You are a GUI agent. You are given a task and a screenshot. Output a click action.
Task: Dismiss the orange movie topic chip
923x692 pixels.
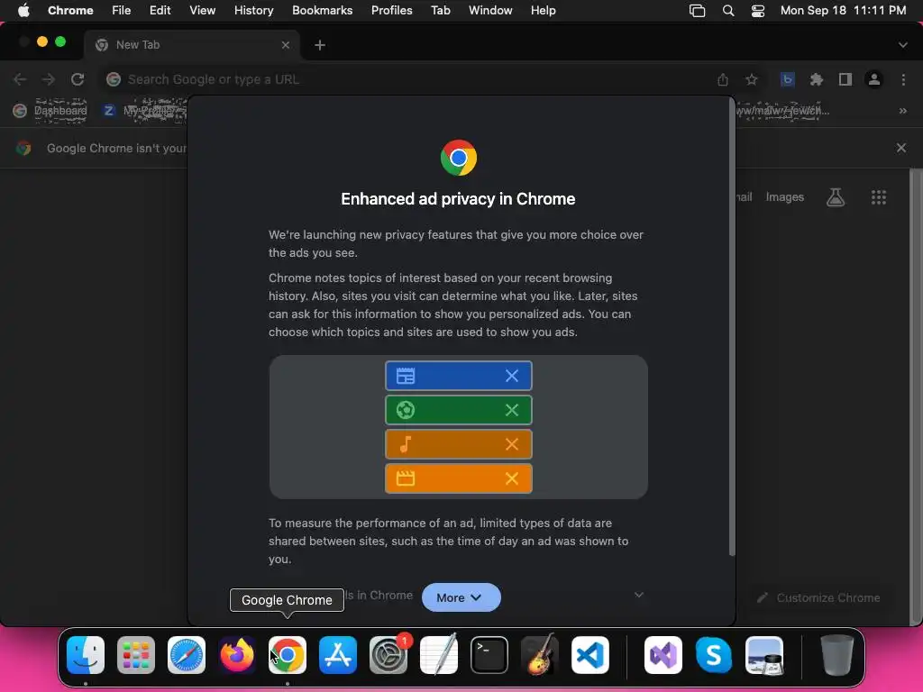point(512,478)
